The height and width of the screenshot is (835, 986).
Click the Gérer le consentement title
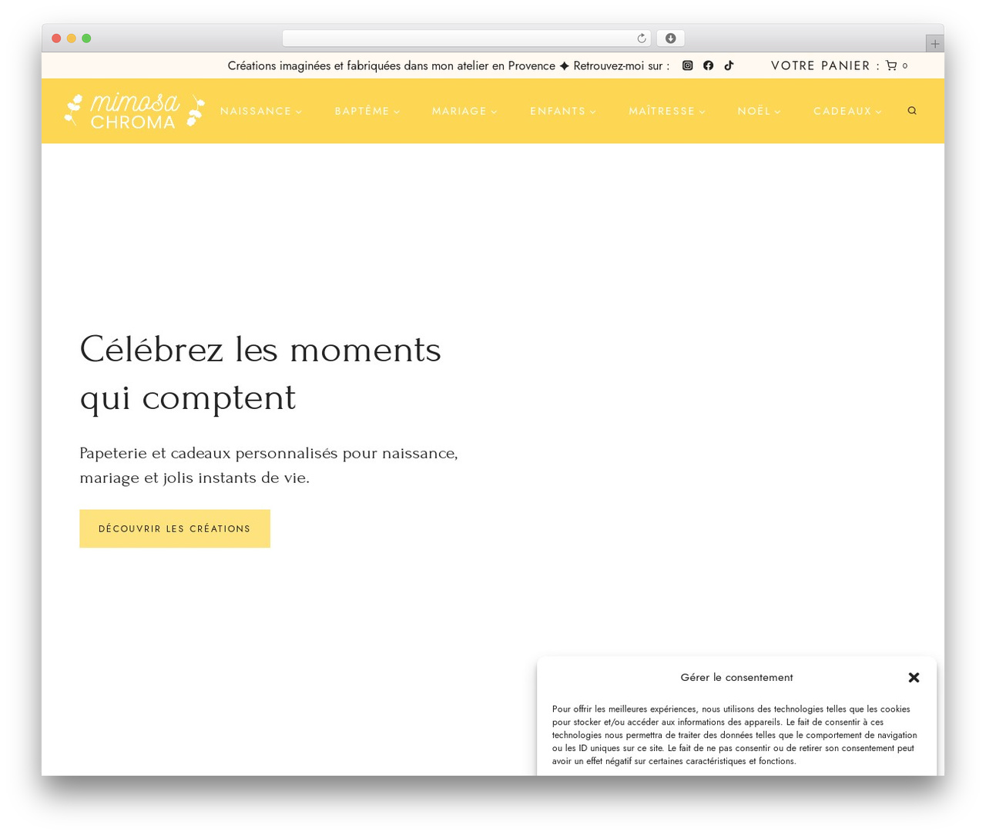click(x=736, y=677)
